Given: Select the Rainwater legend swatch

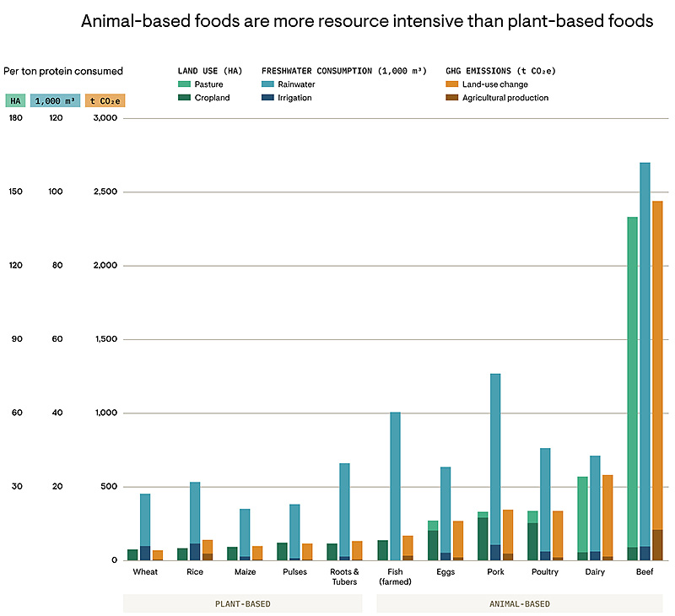Looking at the screenshot, I should click(x=268, y=84).
